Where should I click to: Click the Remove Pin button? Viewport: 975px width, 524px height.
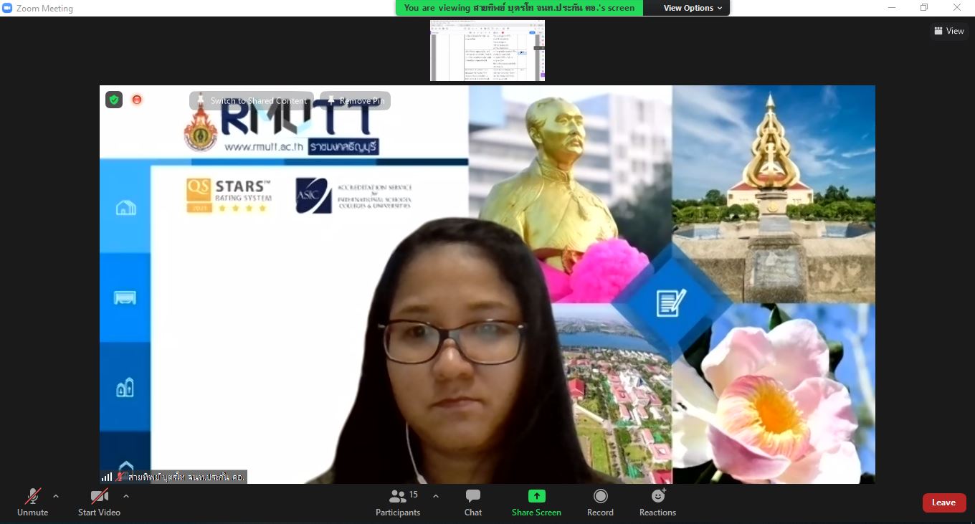coord(356,101)
